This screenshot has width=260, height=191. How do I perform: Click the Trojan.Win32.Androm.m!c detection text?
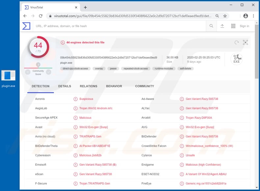96,108
